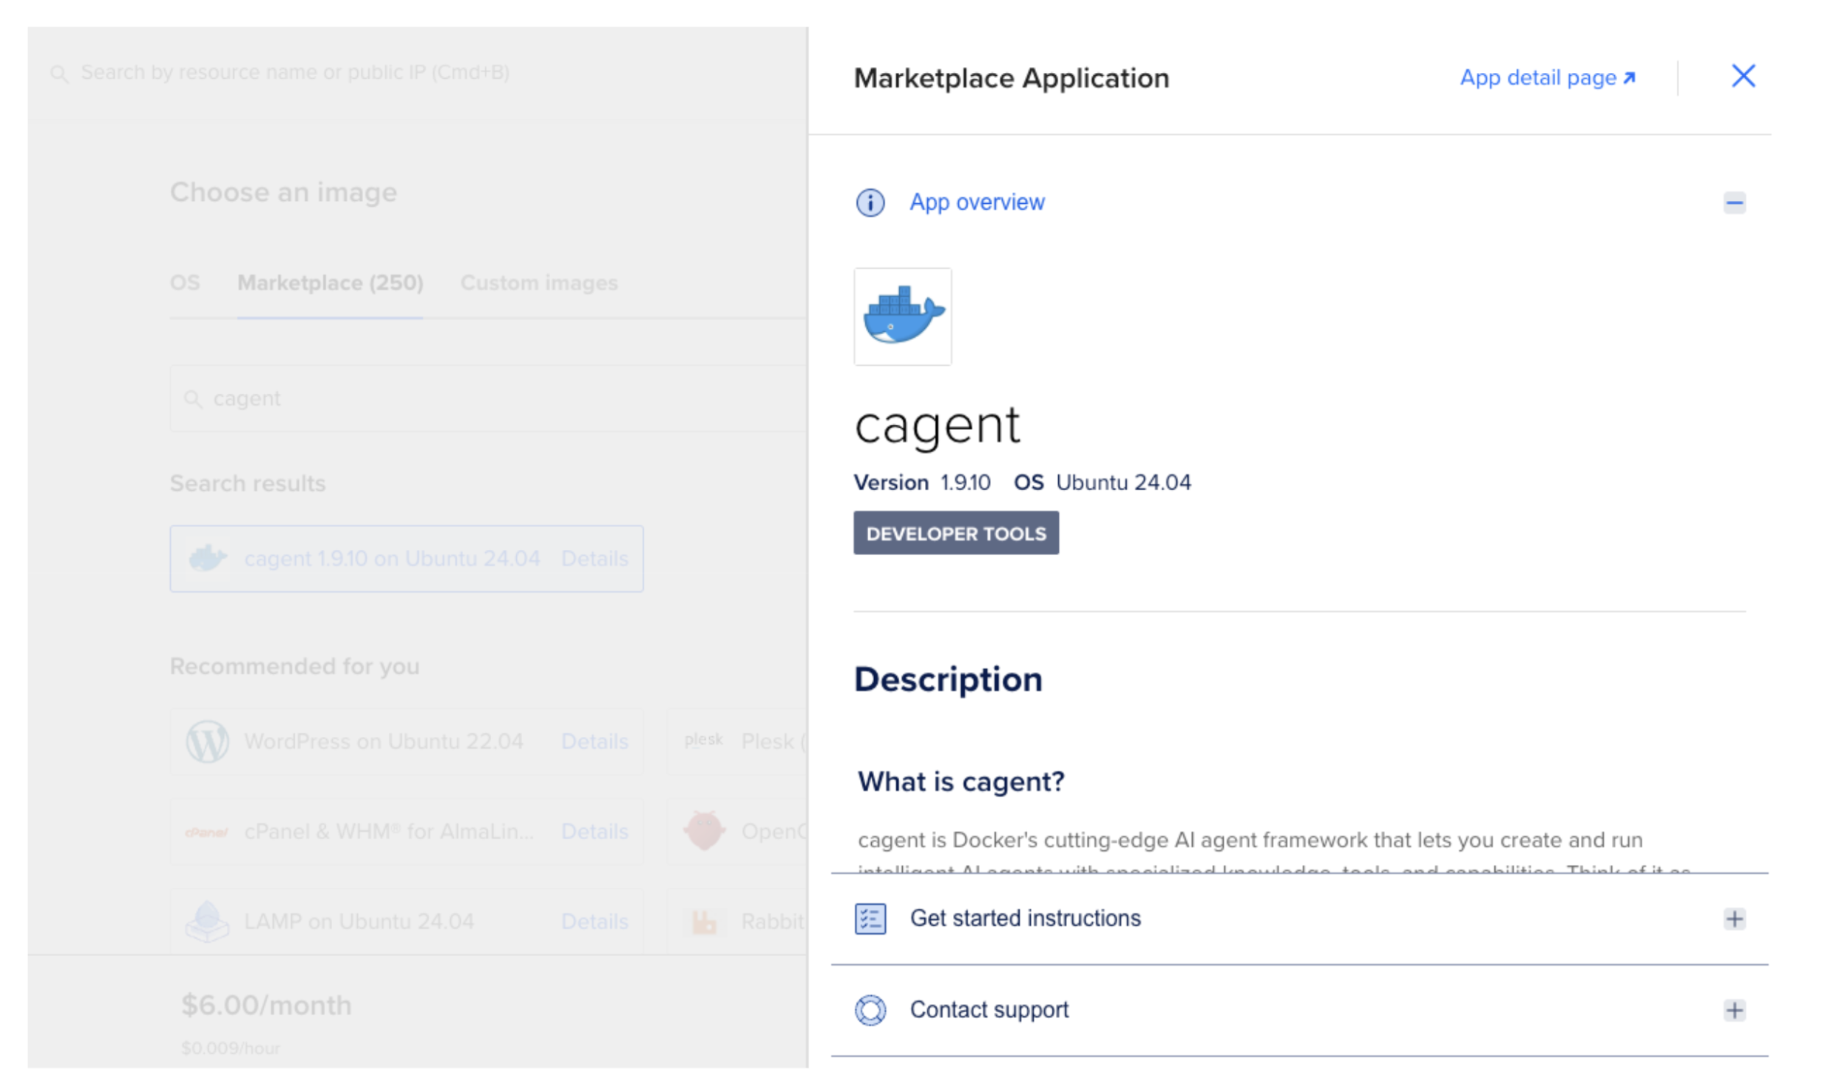
Task: Click the Get started instructions checklist icon
Action: coord(870,918)
